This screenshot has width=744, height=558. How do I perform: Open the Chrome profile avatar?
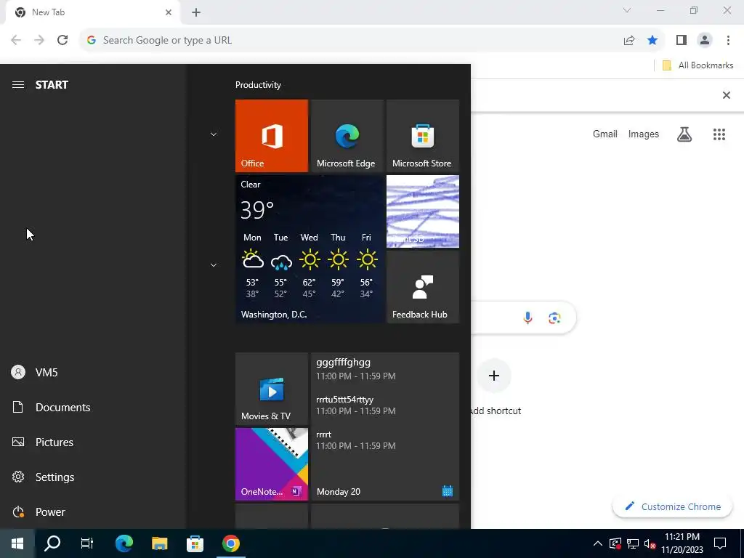[705, 41]
